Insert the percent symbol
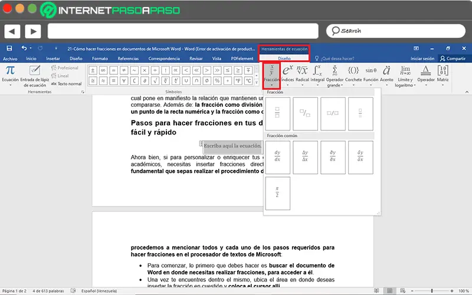472x295 pixels. [x=217, y=81]
